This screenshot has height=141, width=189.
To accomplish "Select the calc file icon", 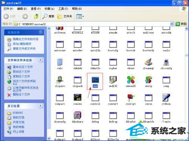I will (x=60, y=62).
